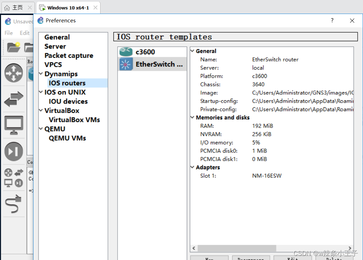This screenshot has height=260, width=363.
Task: Collapse the IOS on UNIX tree section
Action: (41, 92)
